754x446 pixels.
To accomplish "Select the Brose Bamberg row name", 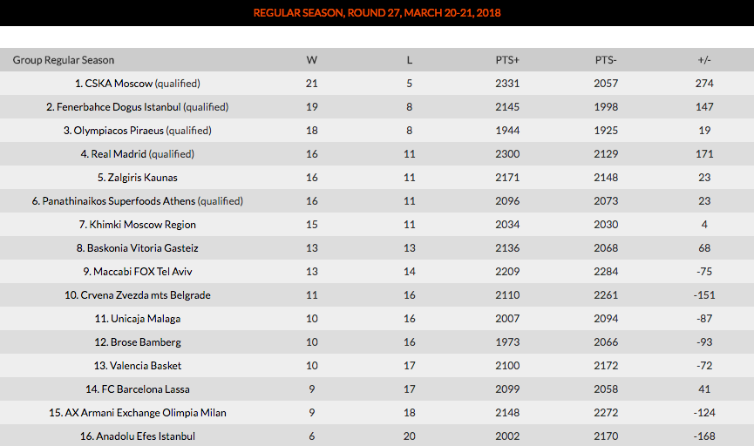I will (138, 342).
